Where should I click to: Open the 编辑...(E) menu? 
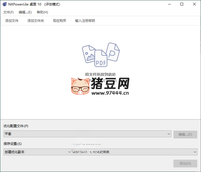25,12
